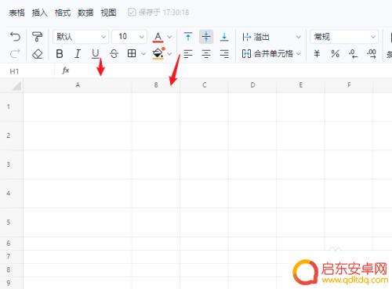The height and width of the screenshot is (289, 392).
Task: Select column A header
Action: pyautogui.click(x=78, y=85)
